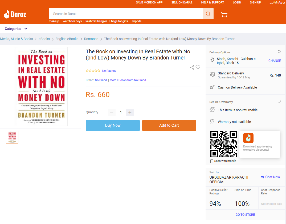Click the orange search magnifier button
Viewport: 286px width, 224px height.
click(x=208, y=14)
